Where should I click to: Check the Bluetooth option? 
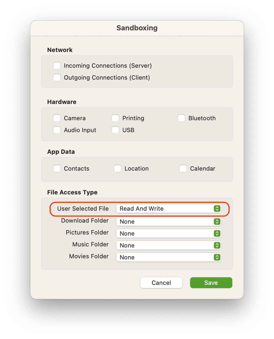(181, 118)
